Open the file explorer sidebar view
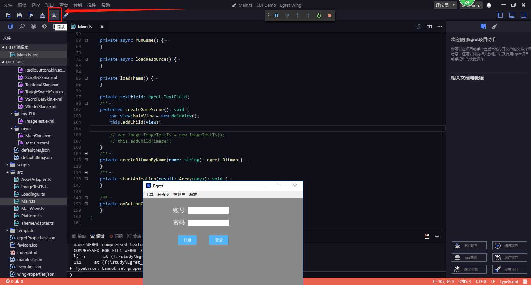The image size is (531, 285). point(11,26)
